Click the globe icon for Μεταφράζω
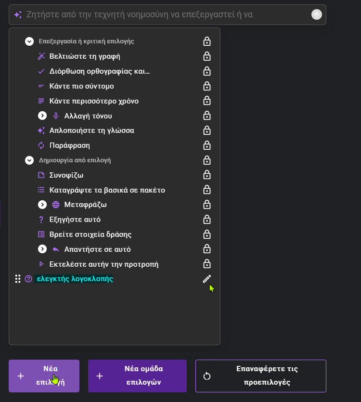Screen dimensions: 361x402 56,205
